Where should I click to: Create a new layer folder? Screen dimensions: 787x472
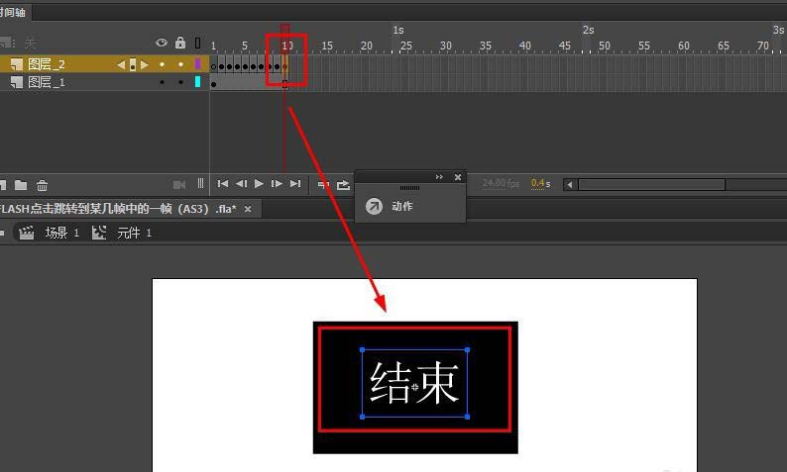pyautogui.click(x=21, y=185)
